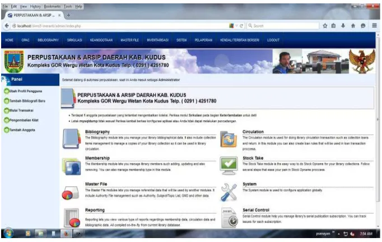This screenshot has height=242, width=382.
Task: Open the Serial Control clock icon
Action: [x=229, y=217]
